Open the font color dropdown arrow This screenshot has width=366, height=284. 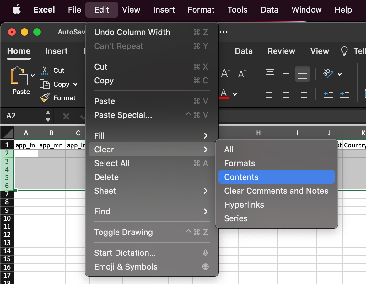click(235, 94)
